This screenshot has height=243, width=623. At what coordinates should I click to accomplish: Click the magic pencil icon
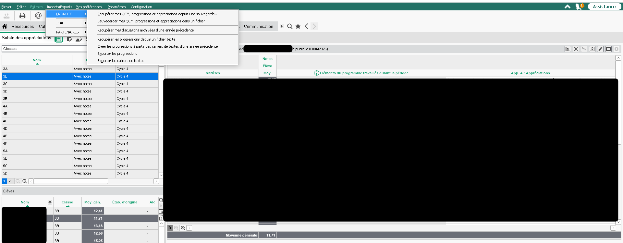click(x=600, y=49)
